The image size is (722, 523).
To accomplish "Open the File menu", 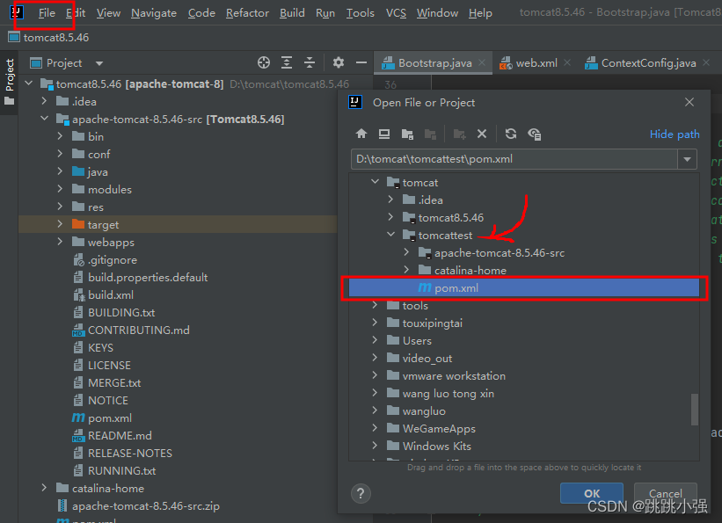I will click(x=47, y=13).
